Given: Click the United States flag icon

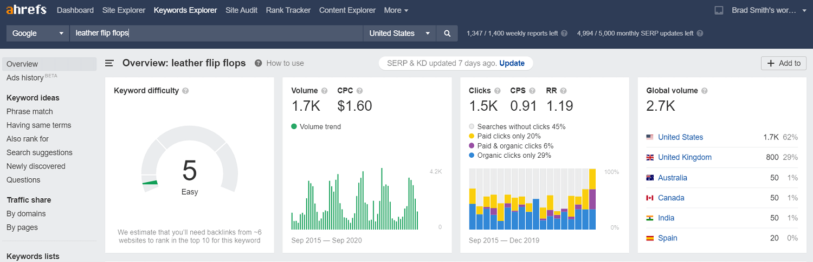Looking at the screenshot, I should click(650, 137).
